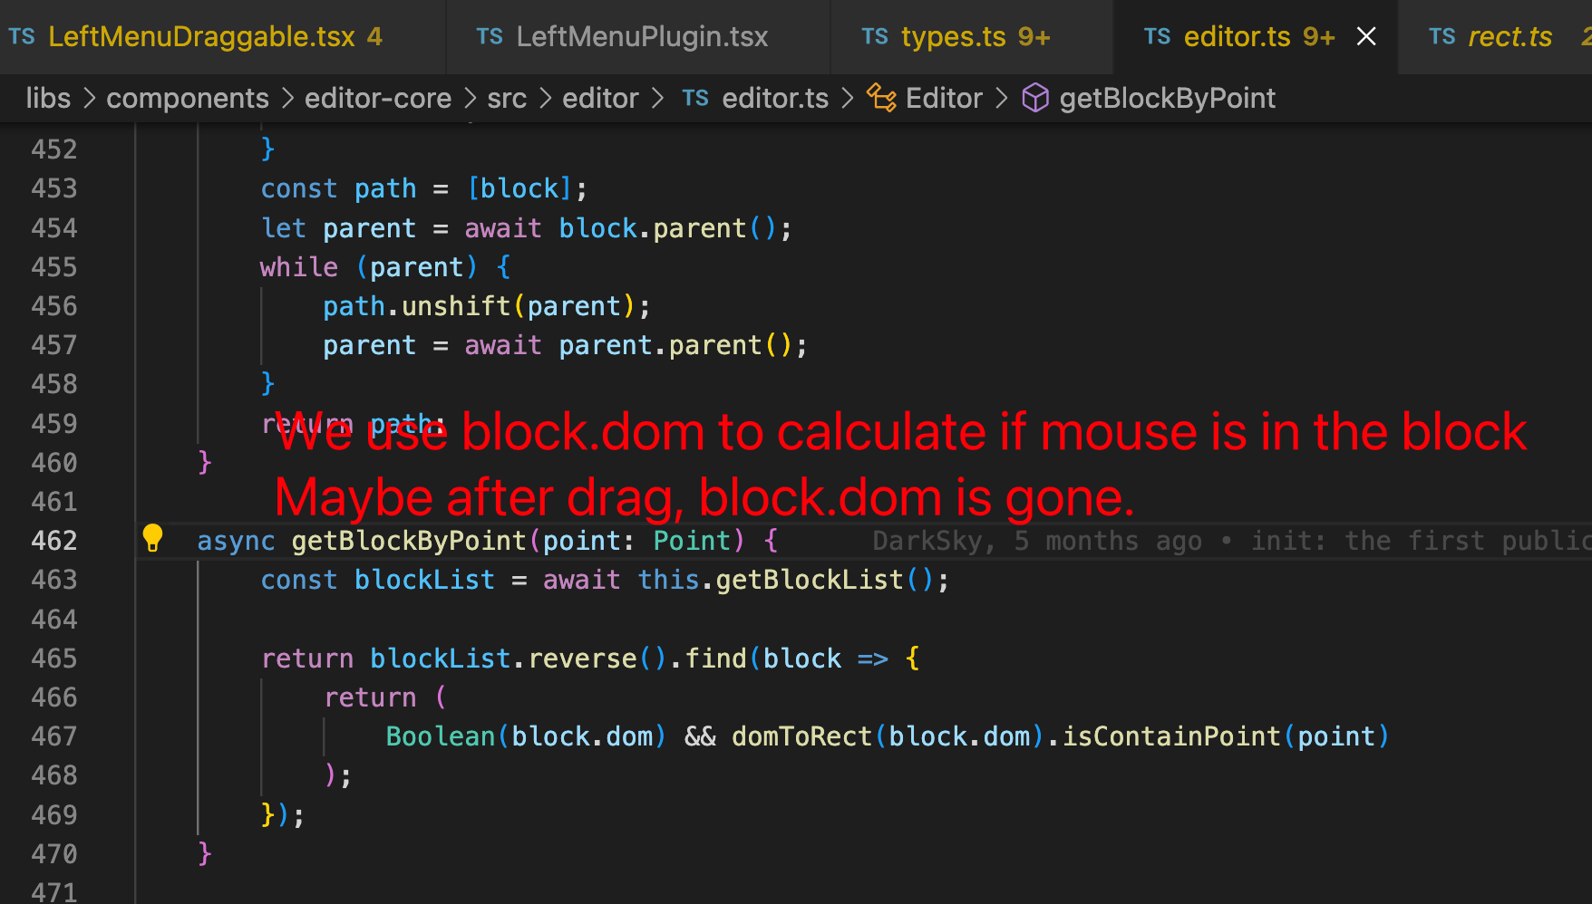The image size is (1592, 904).
Task: Click 'Boolean' on line 467
Action: [x=441, y=736]
